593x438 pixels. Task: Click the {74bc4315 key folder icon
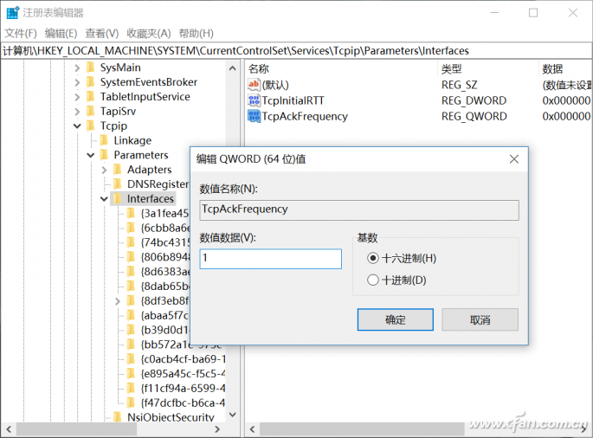[x=132, y=242]
